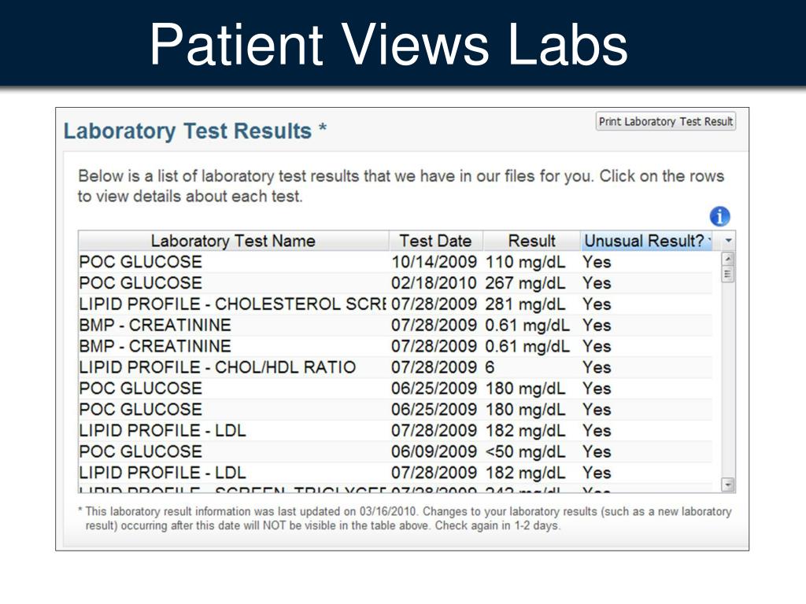Sort by Unusual Result? column header
Image resolution: width=806 pixels, height=604 pixels.
pyautogui.click(x=647, y=241)
